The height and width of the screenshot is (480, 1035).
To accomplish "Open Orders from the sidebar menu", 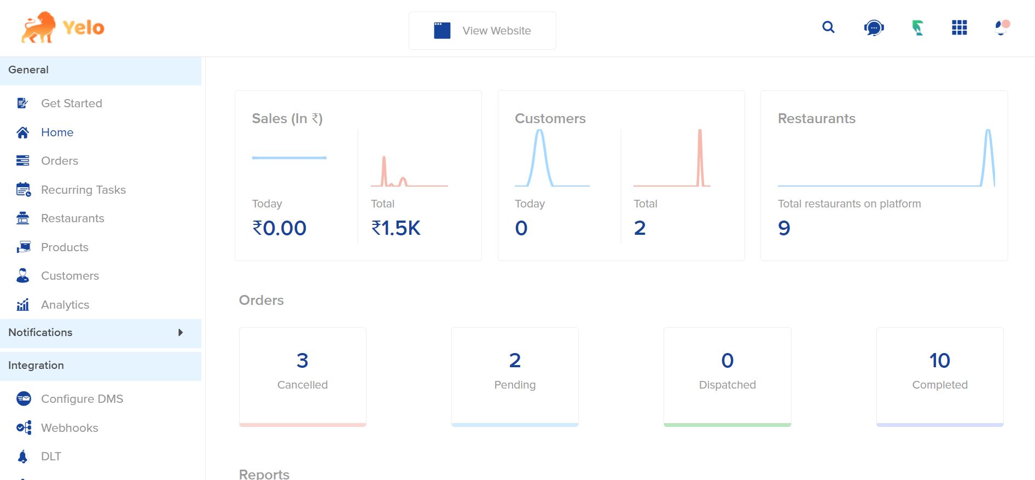I will point(59,161).
